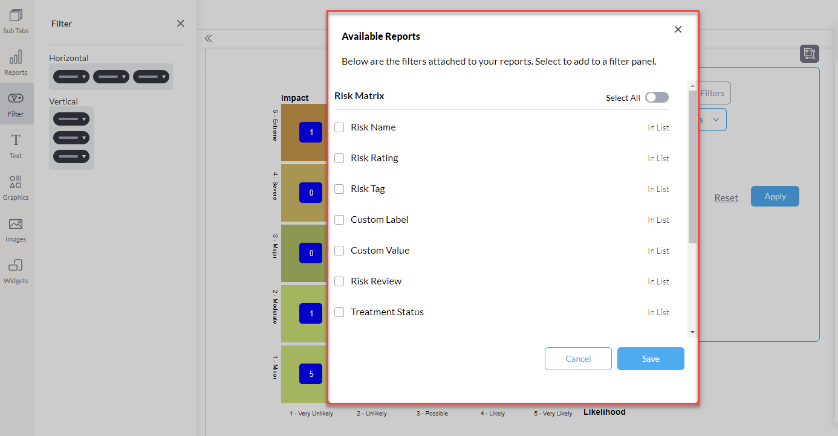Click blue count box in Extreme row

point(311,132)
